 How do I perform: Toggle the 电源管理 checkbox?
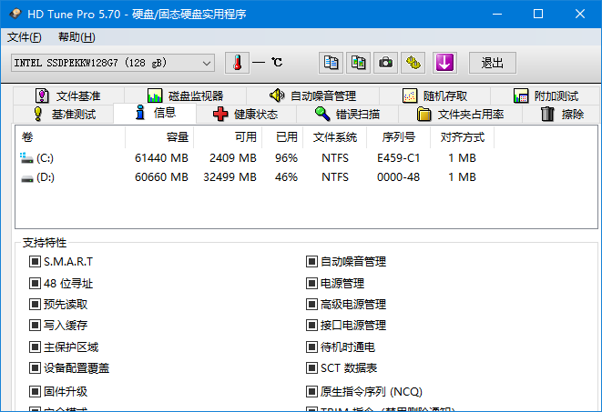click(311, 284)
